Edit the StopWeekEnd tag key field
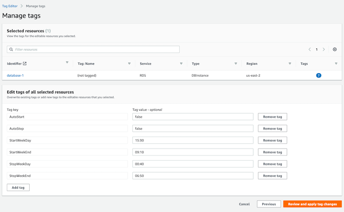This screenshot has height=212, width=344. (x=67, y=176)
